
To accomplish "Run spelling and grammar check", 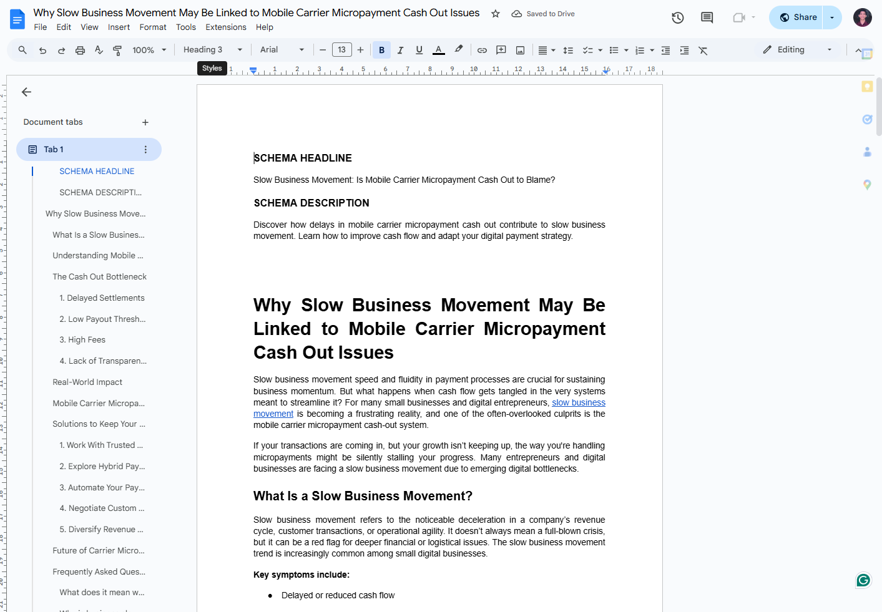I will click(99, 50).
